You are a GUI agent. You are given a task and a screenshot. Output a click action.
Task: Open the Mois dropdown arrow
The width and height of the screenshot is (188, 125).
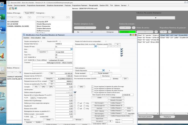click(72, 49)
